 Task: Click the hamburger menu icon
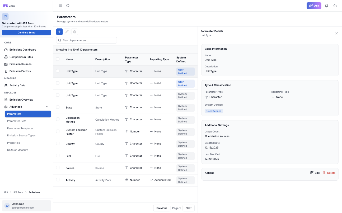click(60, 6)
